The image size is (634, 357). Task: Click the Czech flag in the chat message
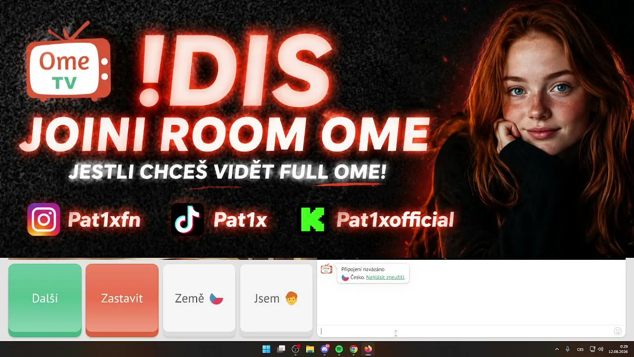click(x=345, y=278)
